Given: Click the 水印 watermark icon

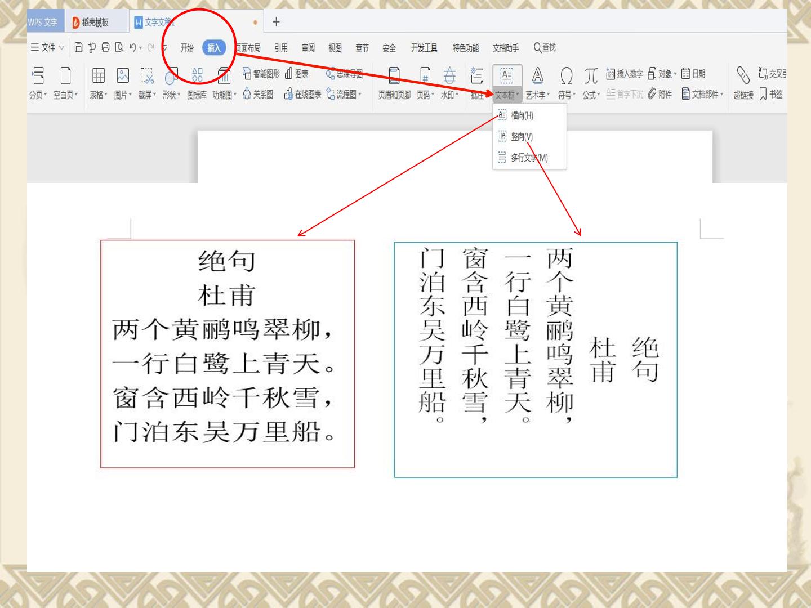Looking at the screenshot, I should (449, 75).
